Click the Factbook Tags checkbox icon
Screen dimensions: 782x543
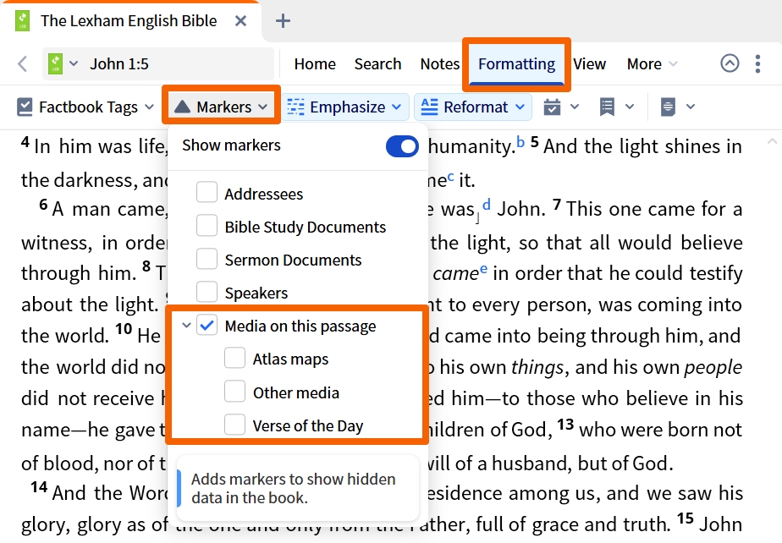(x=25, y=107)
